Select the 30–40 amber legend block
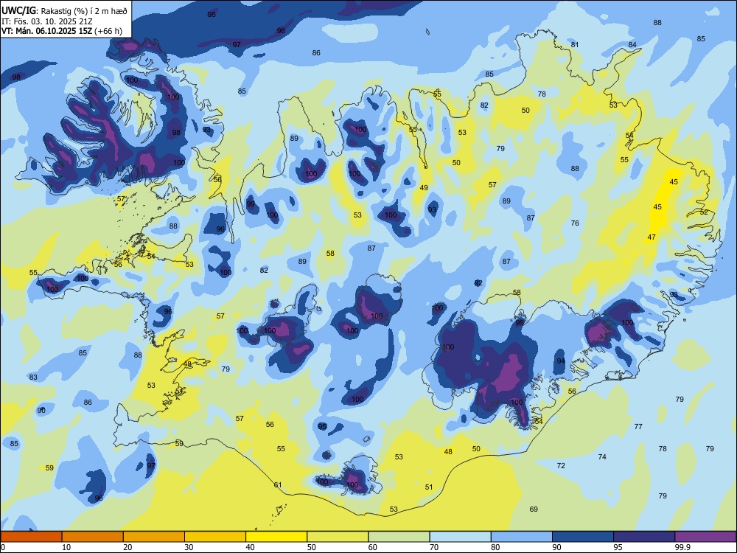The image size is (737, 553). coord(215,537)
